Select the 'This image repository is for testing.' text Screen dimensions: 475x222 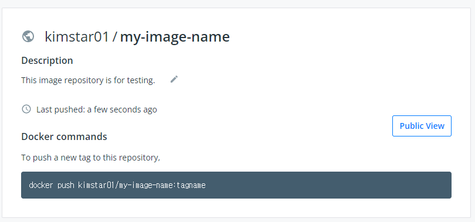tap(88, 80)
